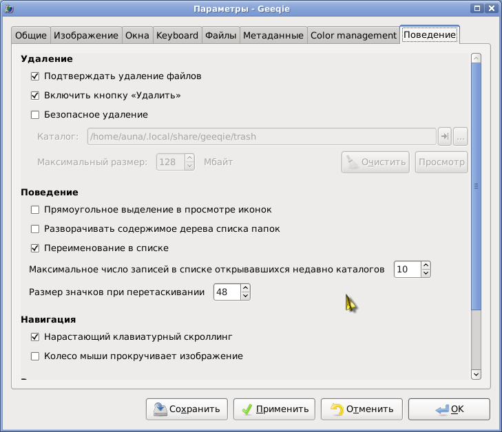Screen dimensions: 502x432
Task: Click the drag icon size field showing 48
Action: tap(227, 292)
